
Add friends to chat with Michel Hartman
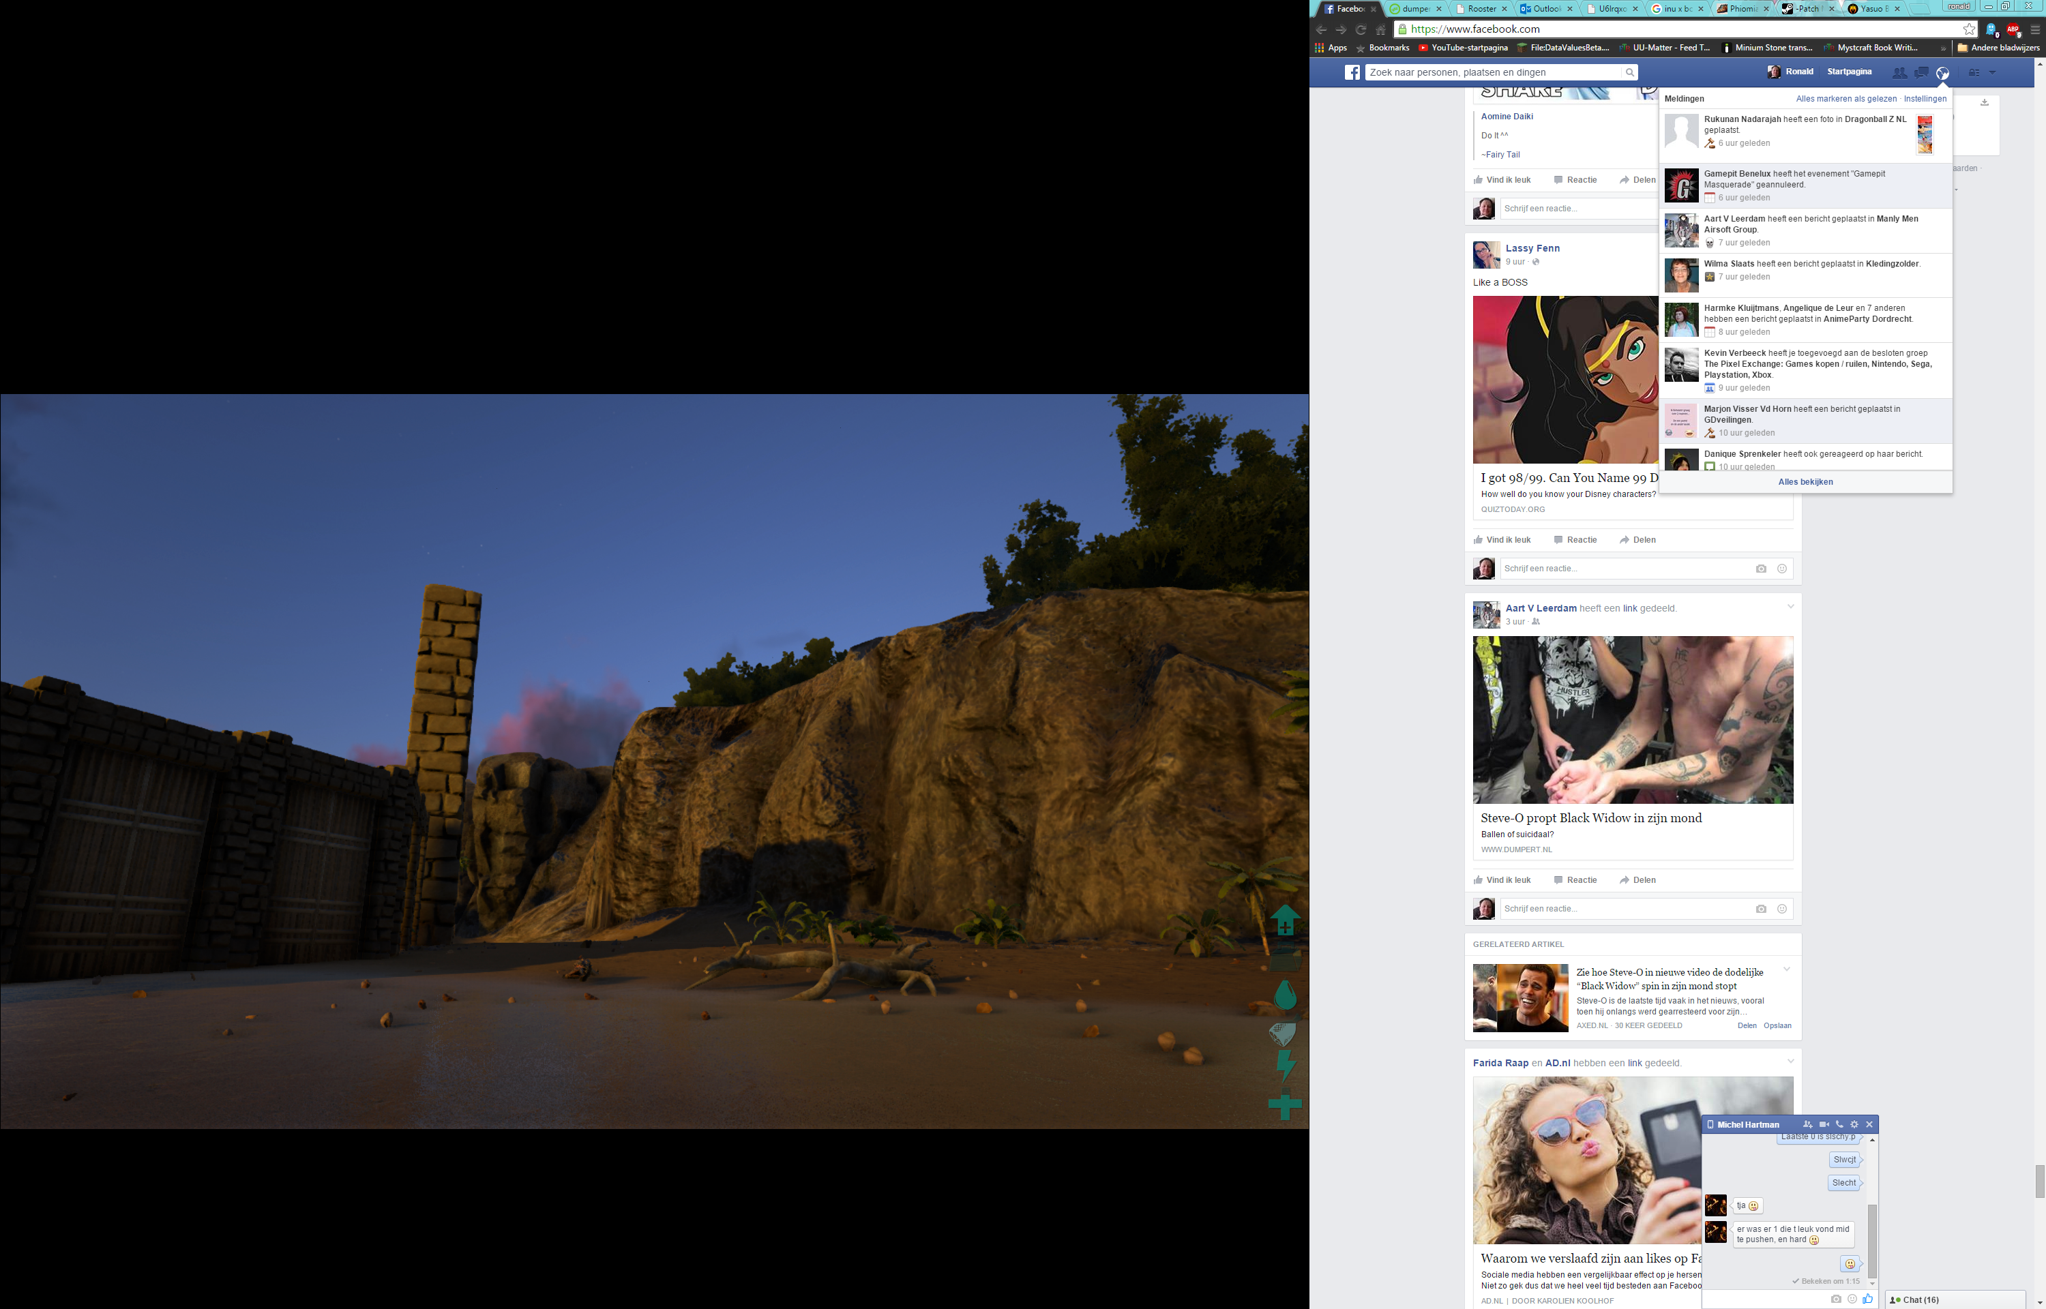click(x=1808, y=1124)
